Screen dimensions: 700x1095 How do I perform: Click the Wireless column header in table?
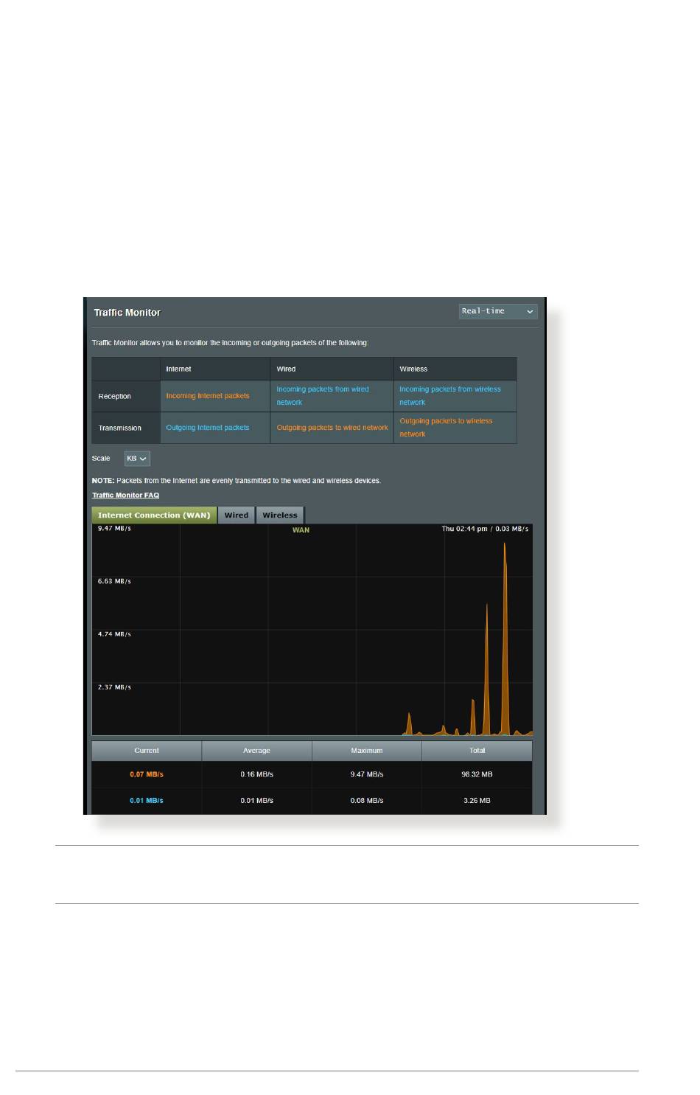(455, 369)
